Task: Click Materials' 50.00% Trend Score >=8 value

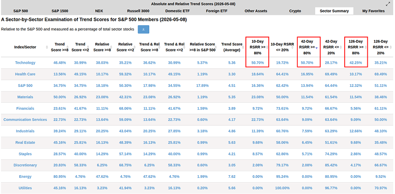Action: [x=59, y=97]
